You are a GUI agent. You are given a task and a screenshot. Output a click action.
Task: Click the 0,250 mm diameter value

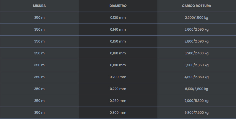pyautogui.click(x=118, y=101)
